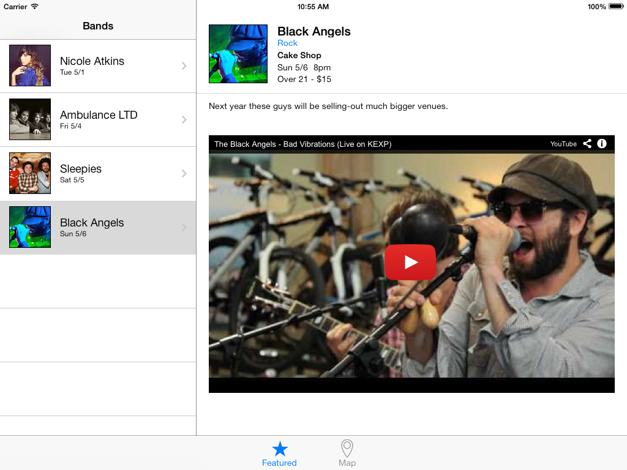627x470 pixels.
Task: Tap 'Over 21 - $15' price text
Action: pos(304,79)
